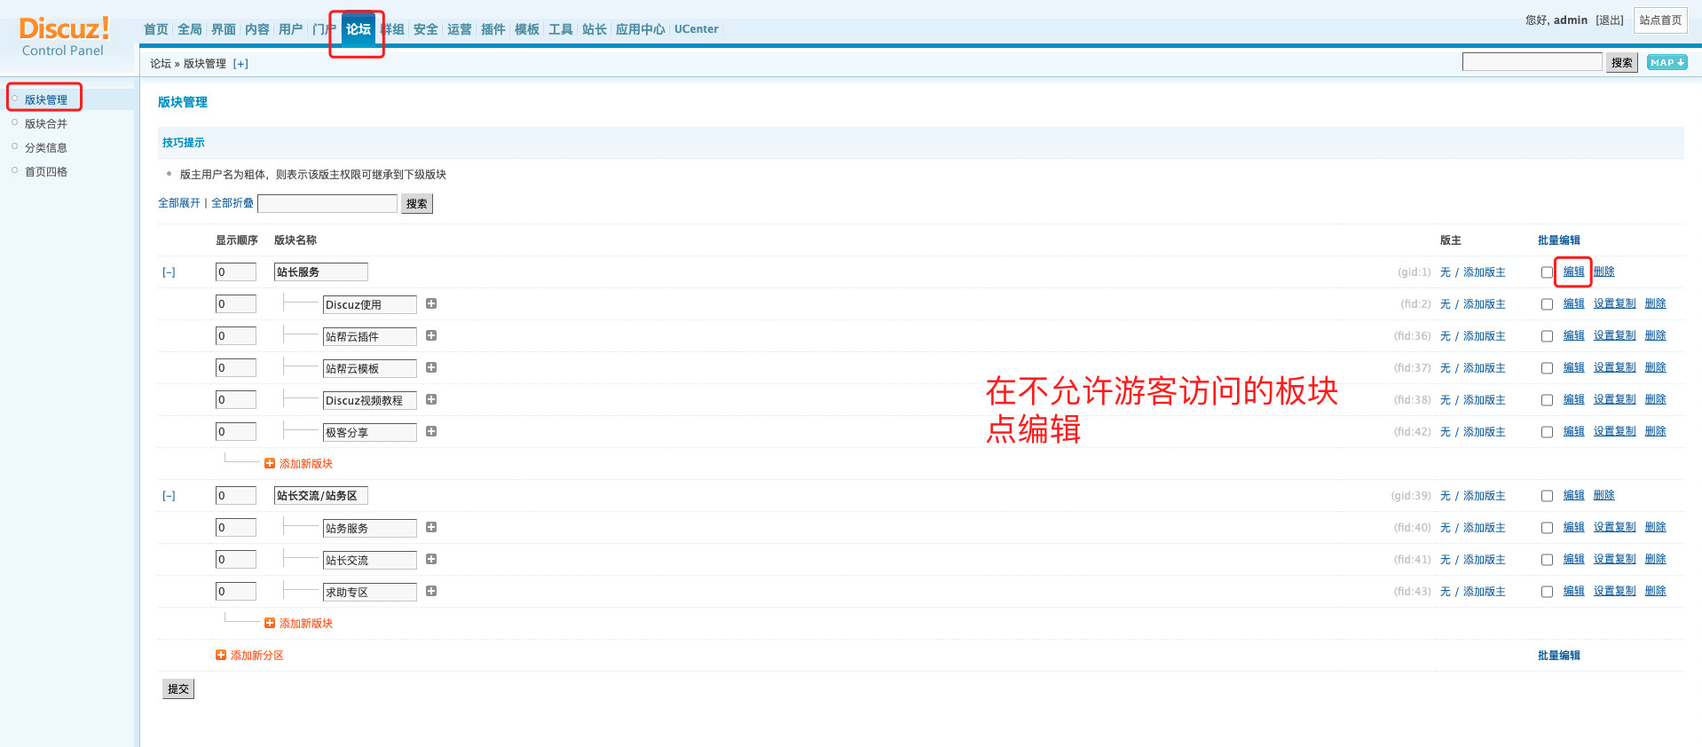
Task: Click plus icon next to 站帮云插件
Action: (431, 335)
